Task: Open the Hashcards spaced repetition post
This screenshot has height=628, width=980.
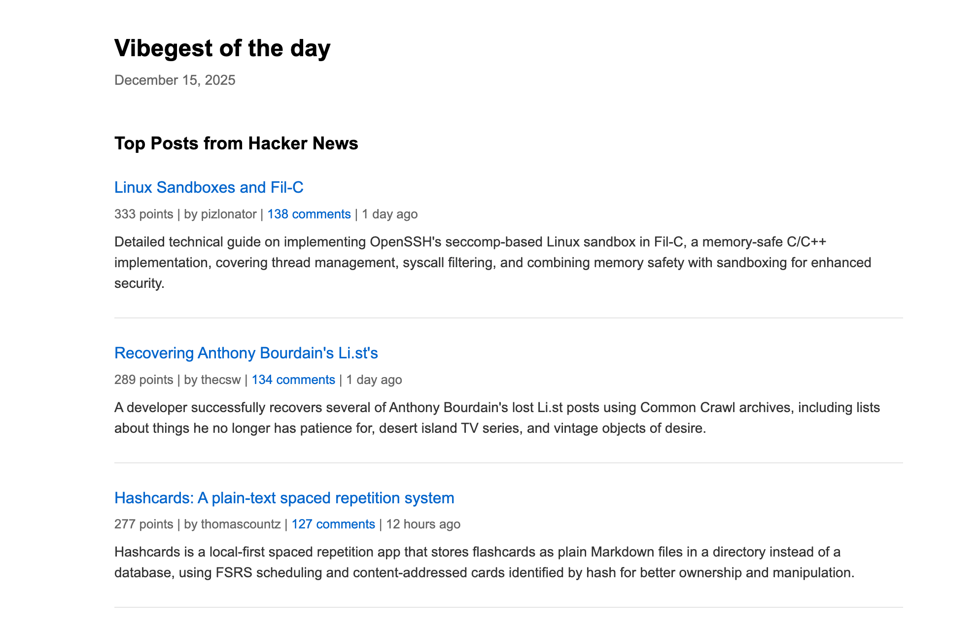Action: coord(284,498)
